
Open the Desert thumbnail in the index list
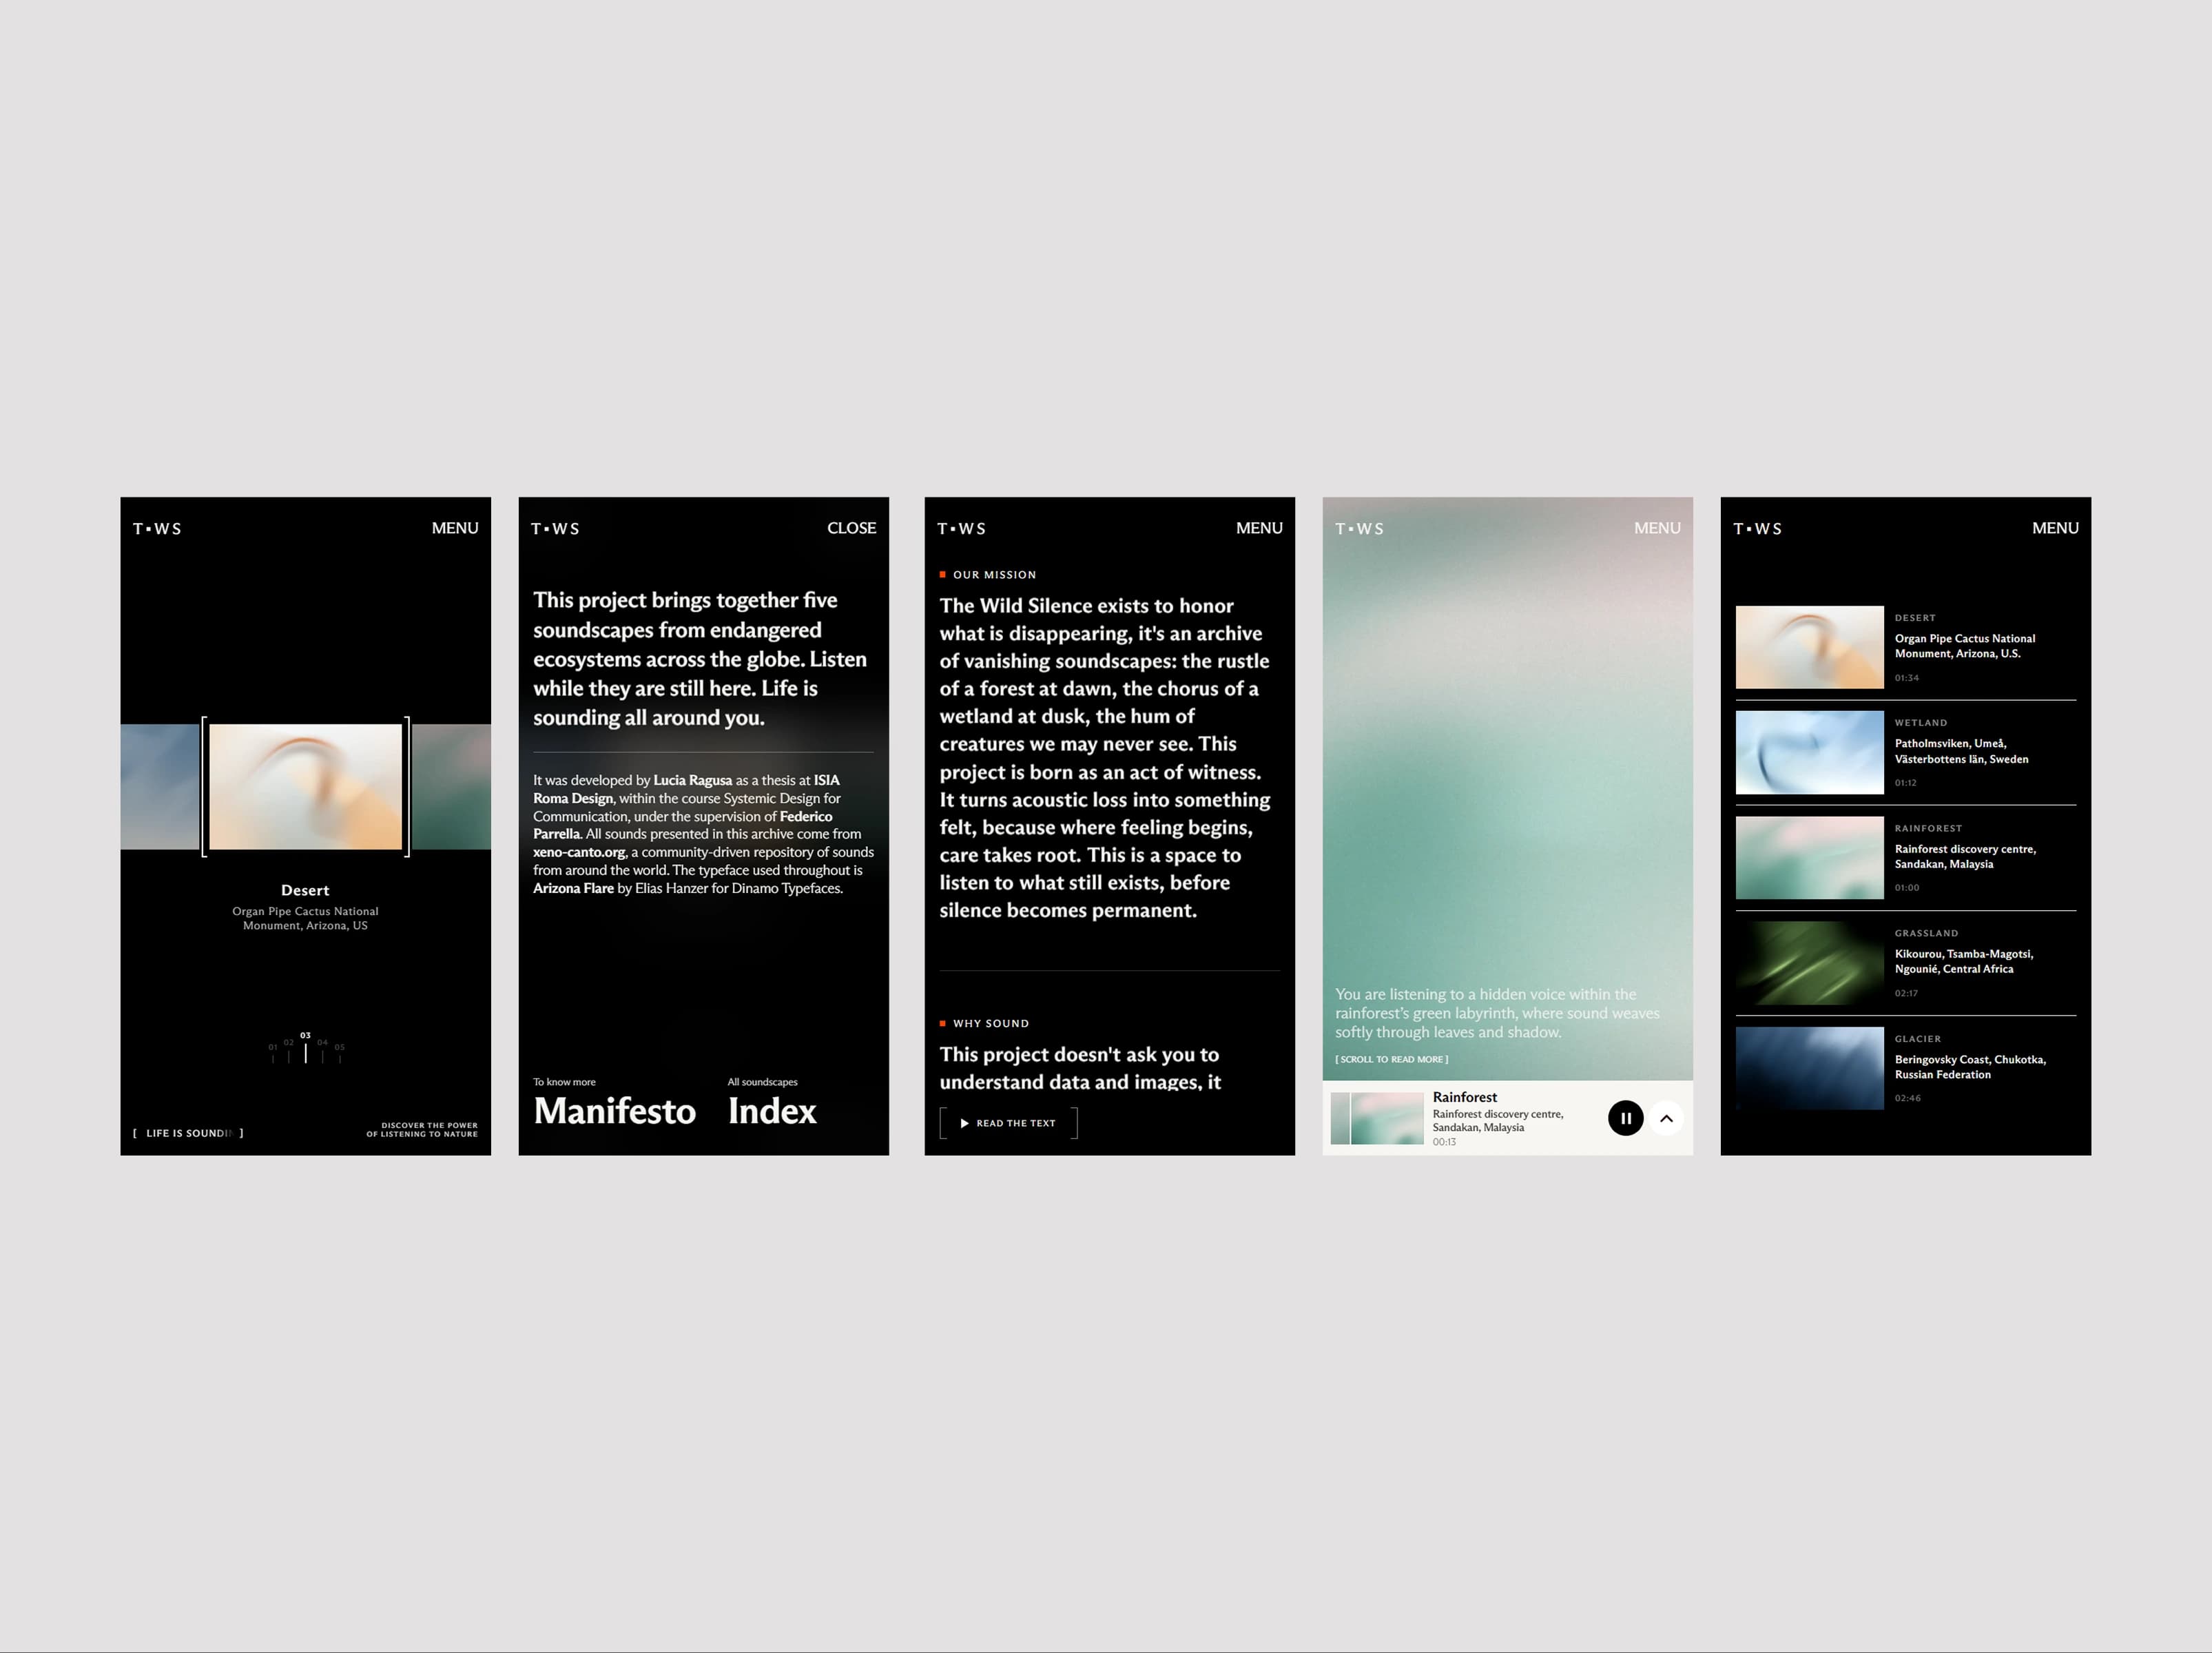[1809, 647]
